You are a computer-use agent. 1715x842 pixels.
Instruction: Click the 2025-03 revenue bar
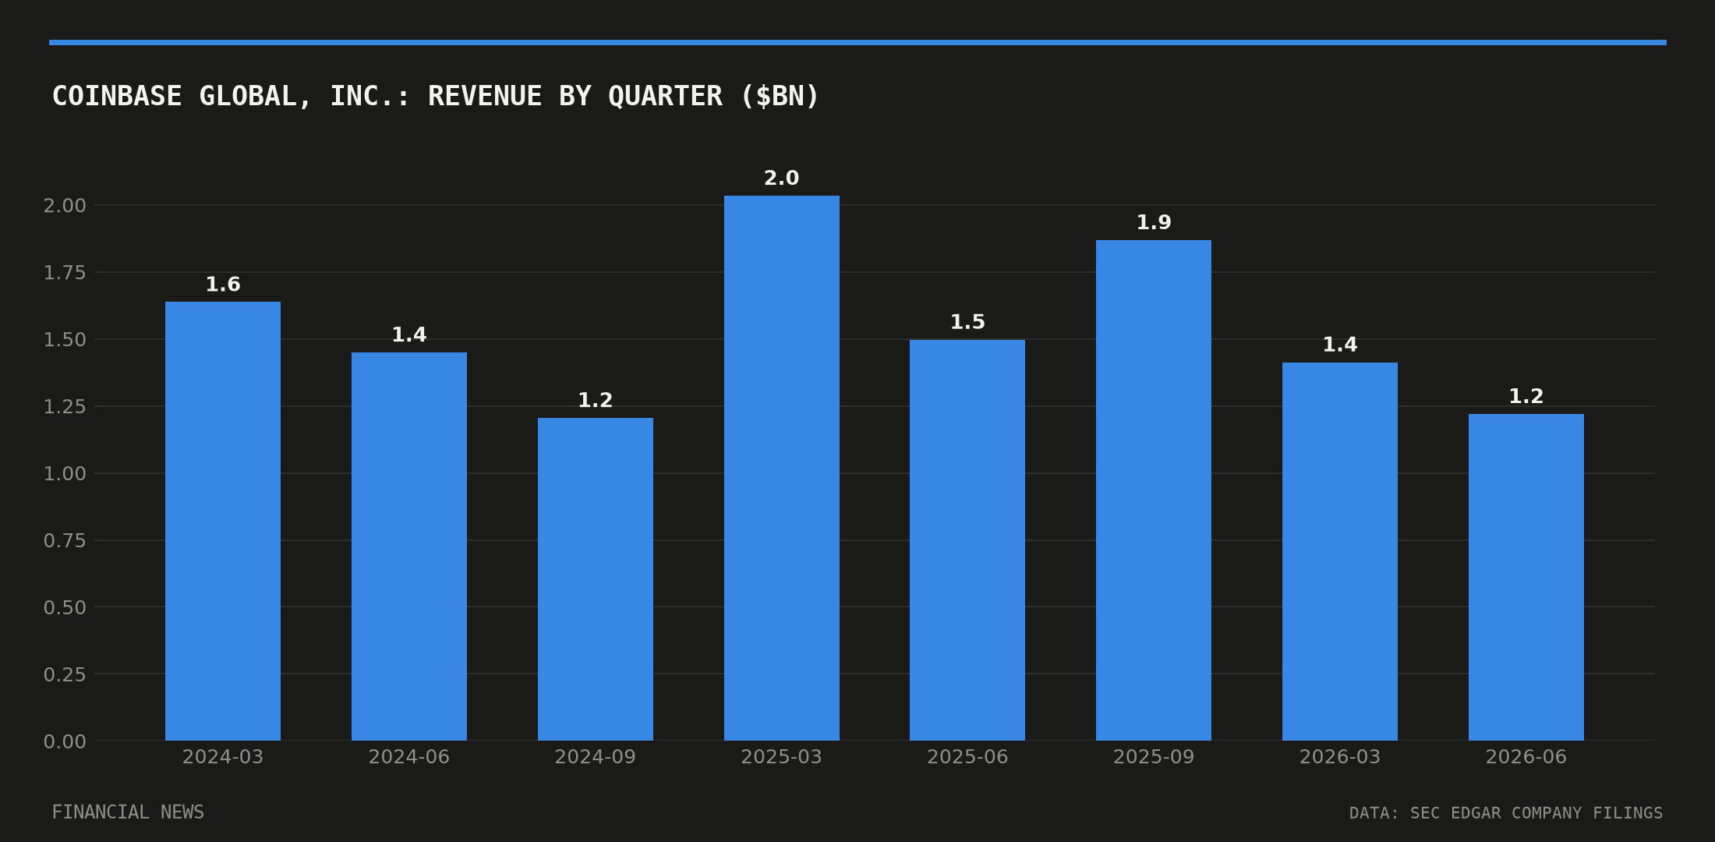coord(782,468)
